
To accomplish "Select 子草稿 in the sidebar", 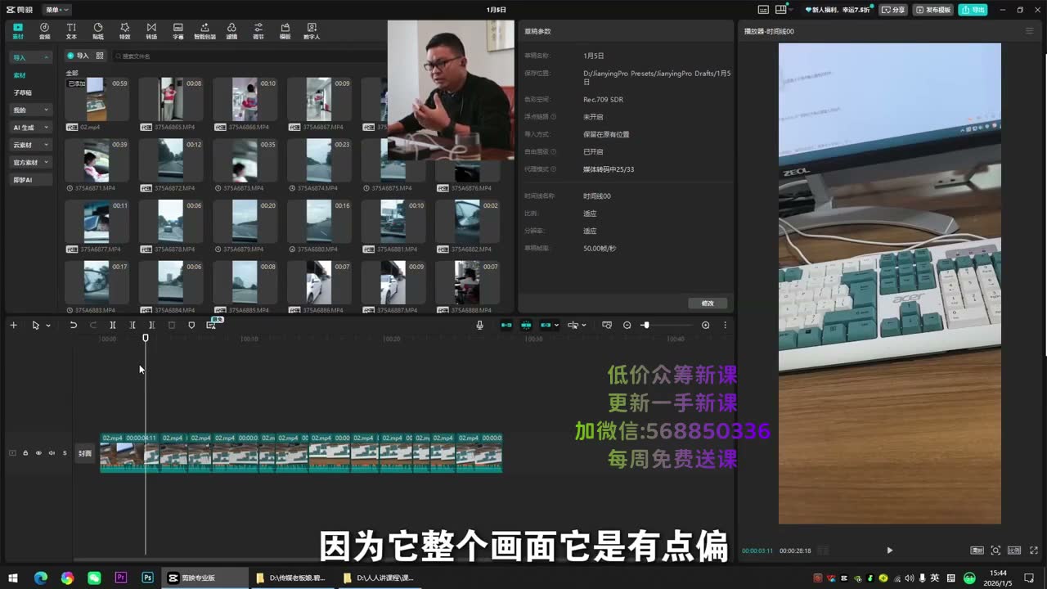I will pos(23,92).
